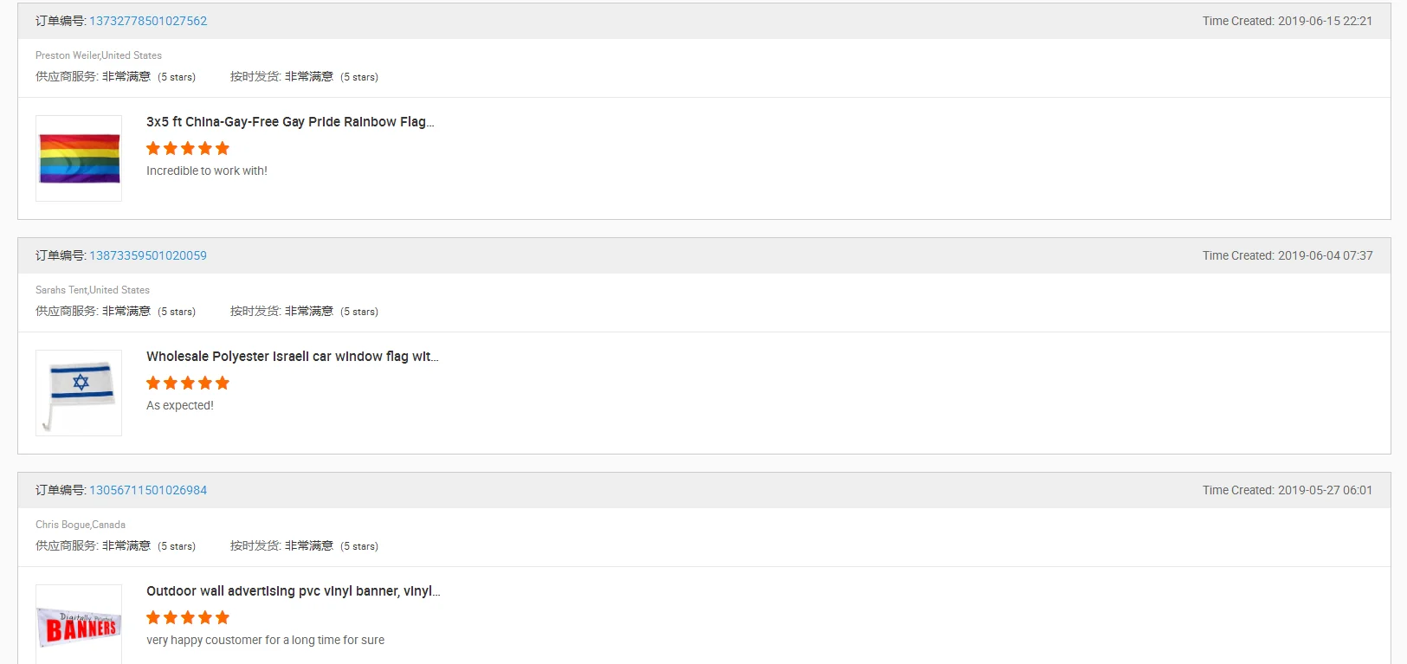Image resolution: width=1407 pixels, height=664 pixels.
Task: Click reviewer name Chris Bogue
Action: point(62,525)
